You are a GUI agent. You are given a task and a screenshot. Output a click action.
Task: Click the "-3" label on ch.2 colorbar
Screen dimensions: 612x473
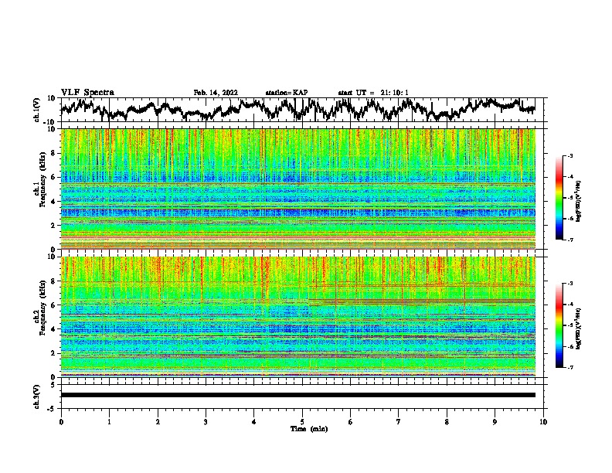pyautogui.click(x=569, y=284)
